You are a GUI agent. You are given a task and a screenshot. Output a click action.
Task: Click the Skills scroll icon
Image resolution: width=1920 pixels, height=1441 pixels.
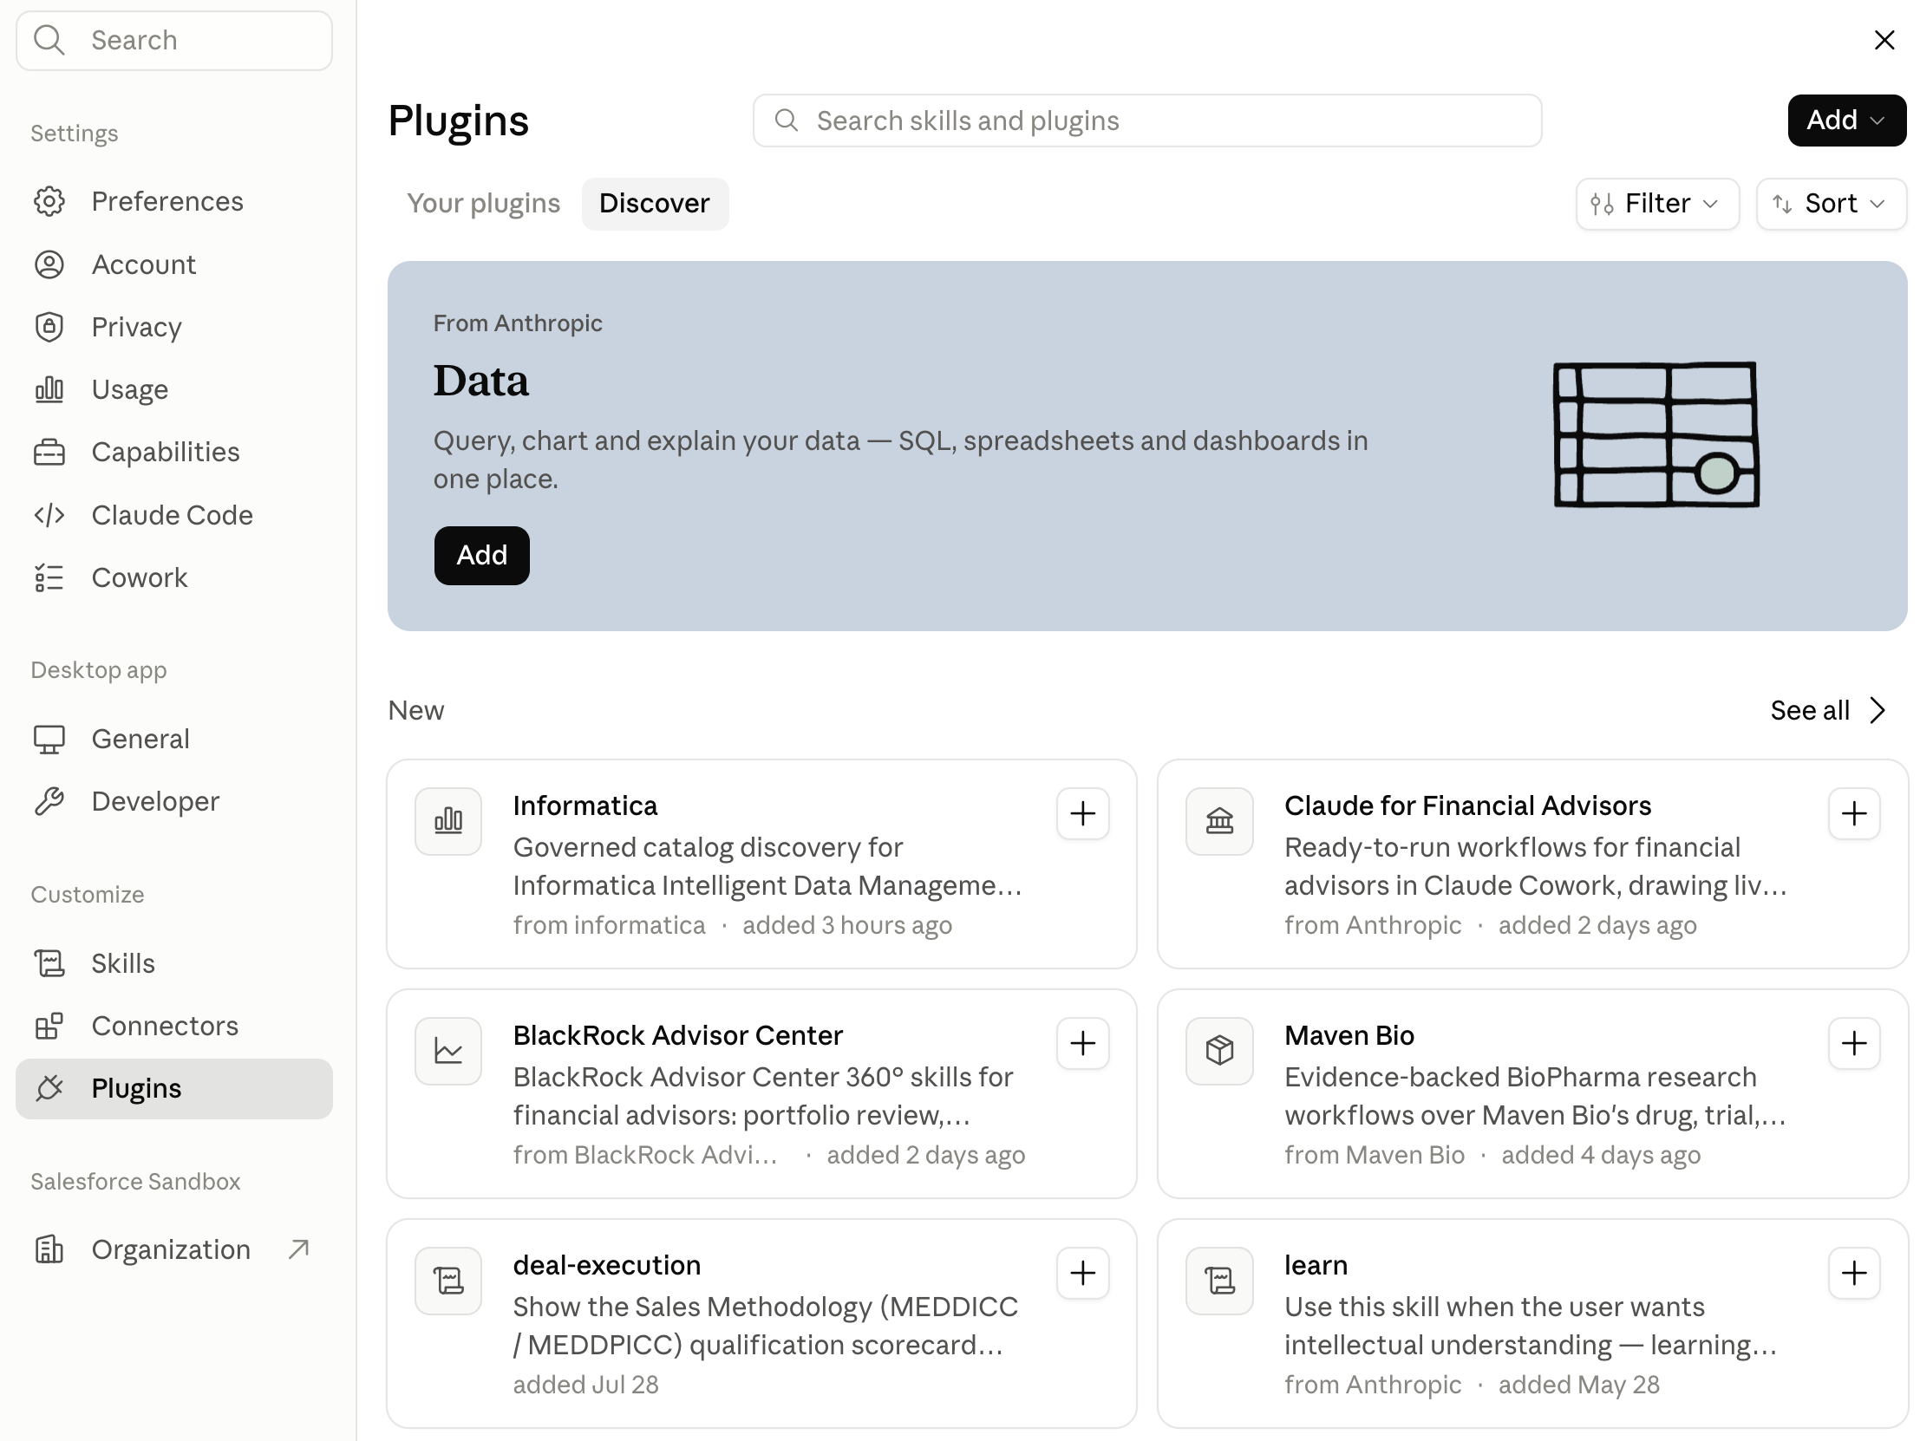tap(49, 962)
